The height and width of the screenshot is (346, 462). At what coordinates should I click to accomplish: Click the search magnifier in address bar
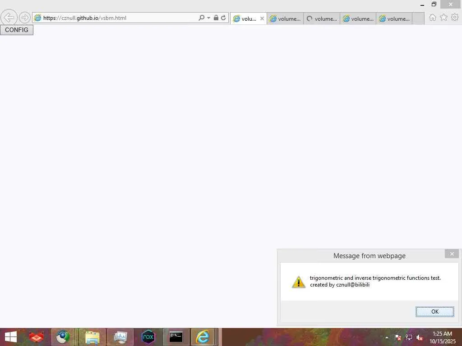point(201,18)
